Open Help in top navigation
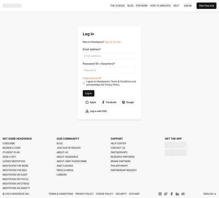Image resolution: width=219 pixels, height=198 pixels. tap(176, 6)
